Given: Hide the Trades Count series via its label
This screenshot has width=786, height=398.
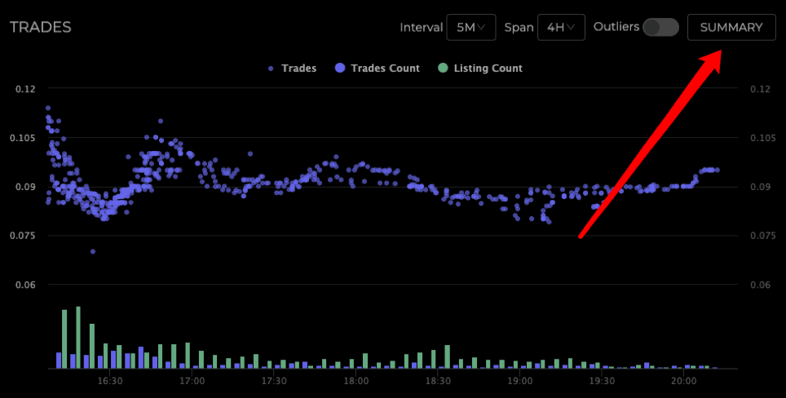Looking at the screenshot, I should [385, 69].
